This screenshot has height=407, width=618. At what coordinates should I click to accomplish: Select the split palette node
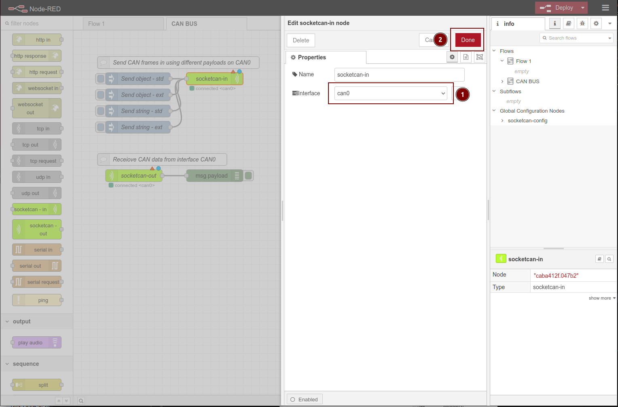[37, 385]
